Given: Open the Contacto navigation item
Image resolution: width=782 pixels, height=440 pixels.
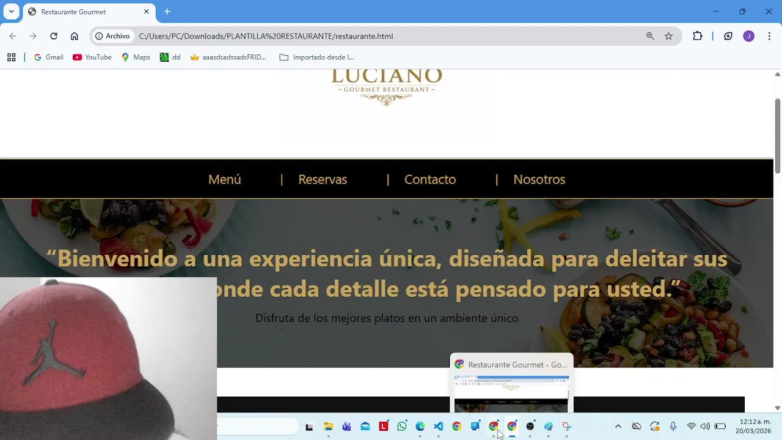Looking at the screenshot, I should [x=430, y=179].
